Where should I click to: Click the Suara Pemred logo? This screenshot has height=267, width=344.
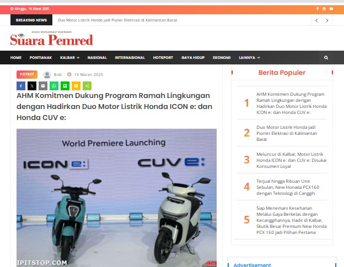pos(52,39)
